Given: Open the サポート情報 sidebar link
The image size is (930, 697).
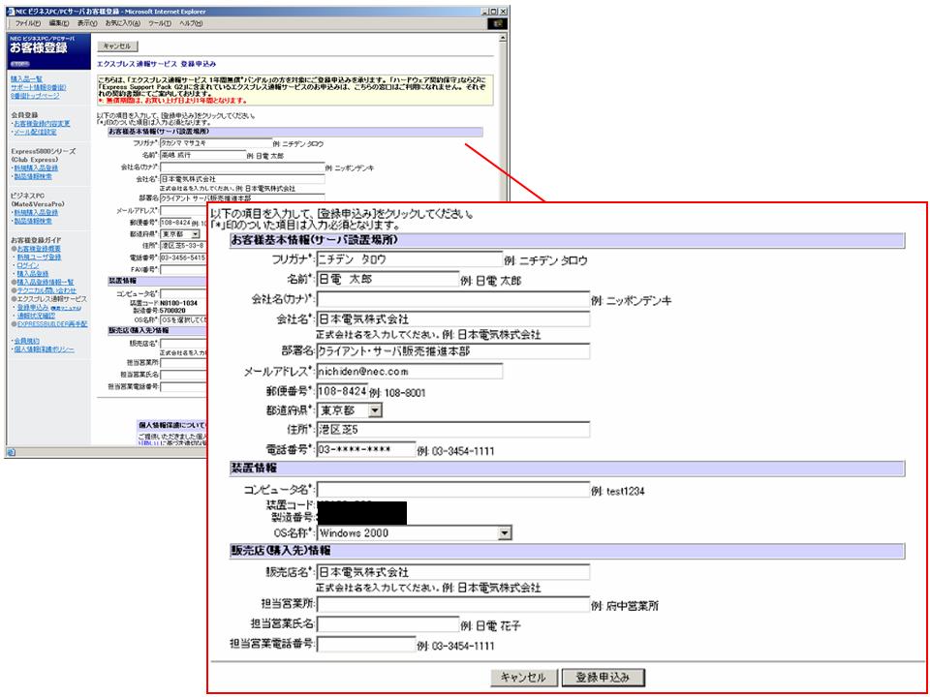Looking at the screenshot, I should pos(39,87).
